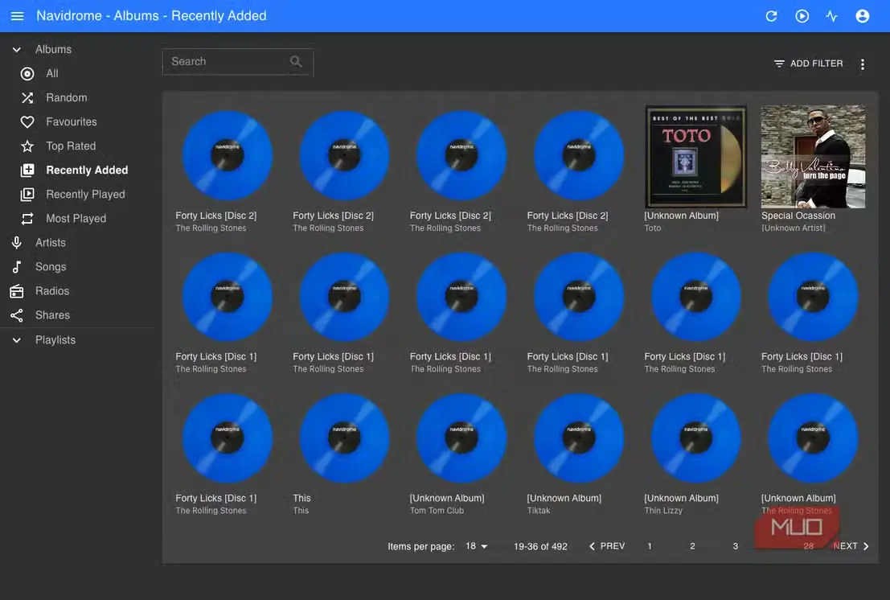Click the Thin Lizzy artist link
890x600 pixels.
coord(663,511)
